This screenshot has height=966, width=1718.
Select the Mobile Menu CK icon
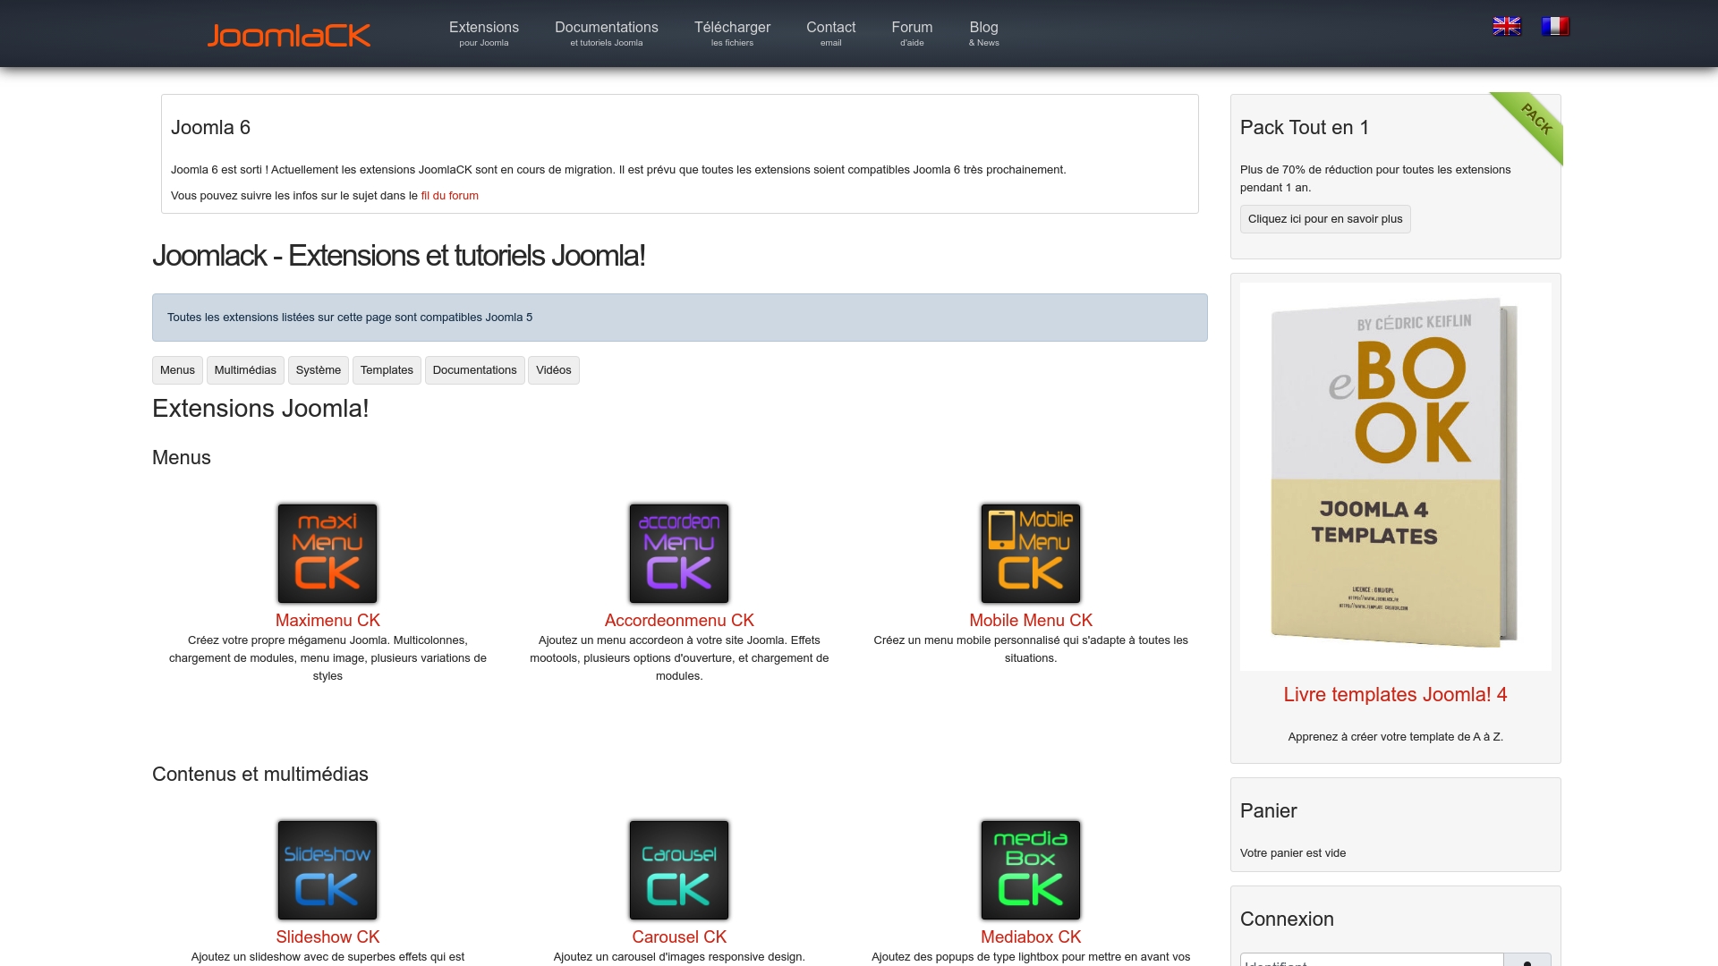pyautogui.click(x=1030, y=552)
